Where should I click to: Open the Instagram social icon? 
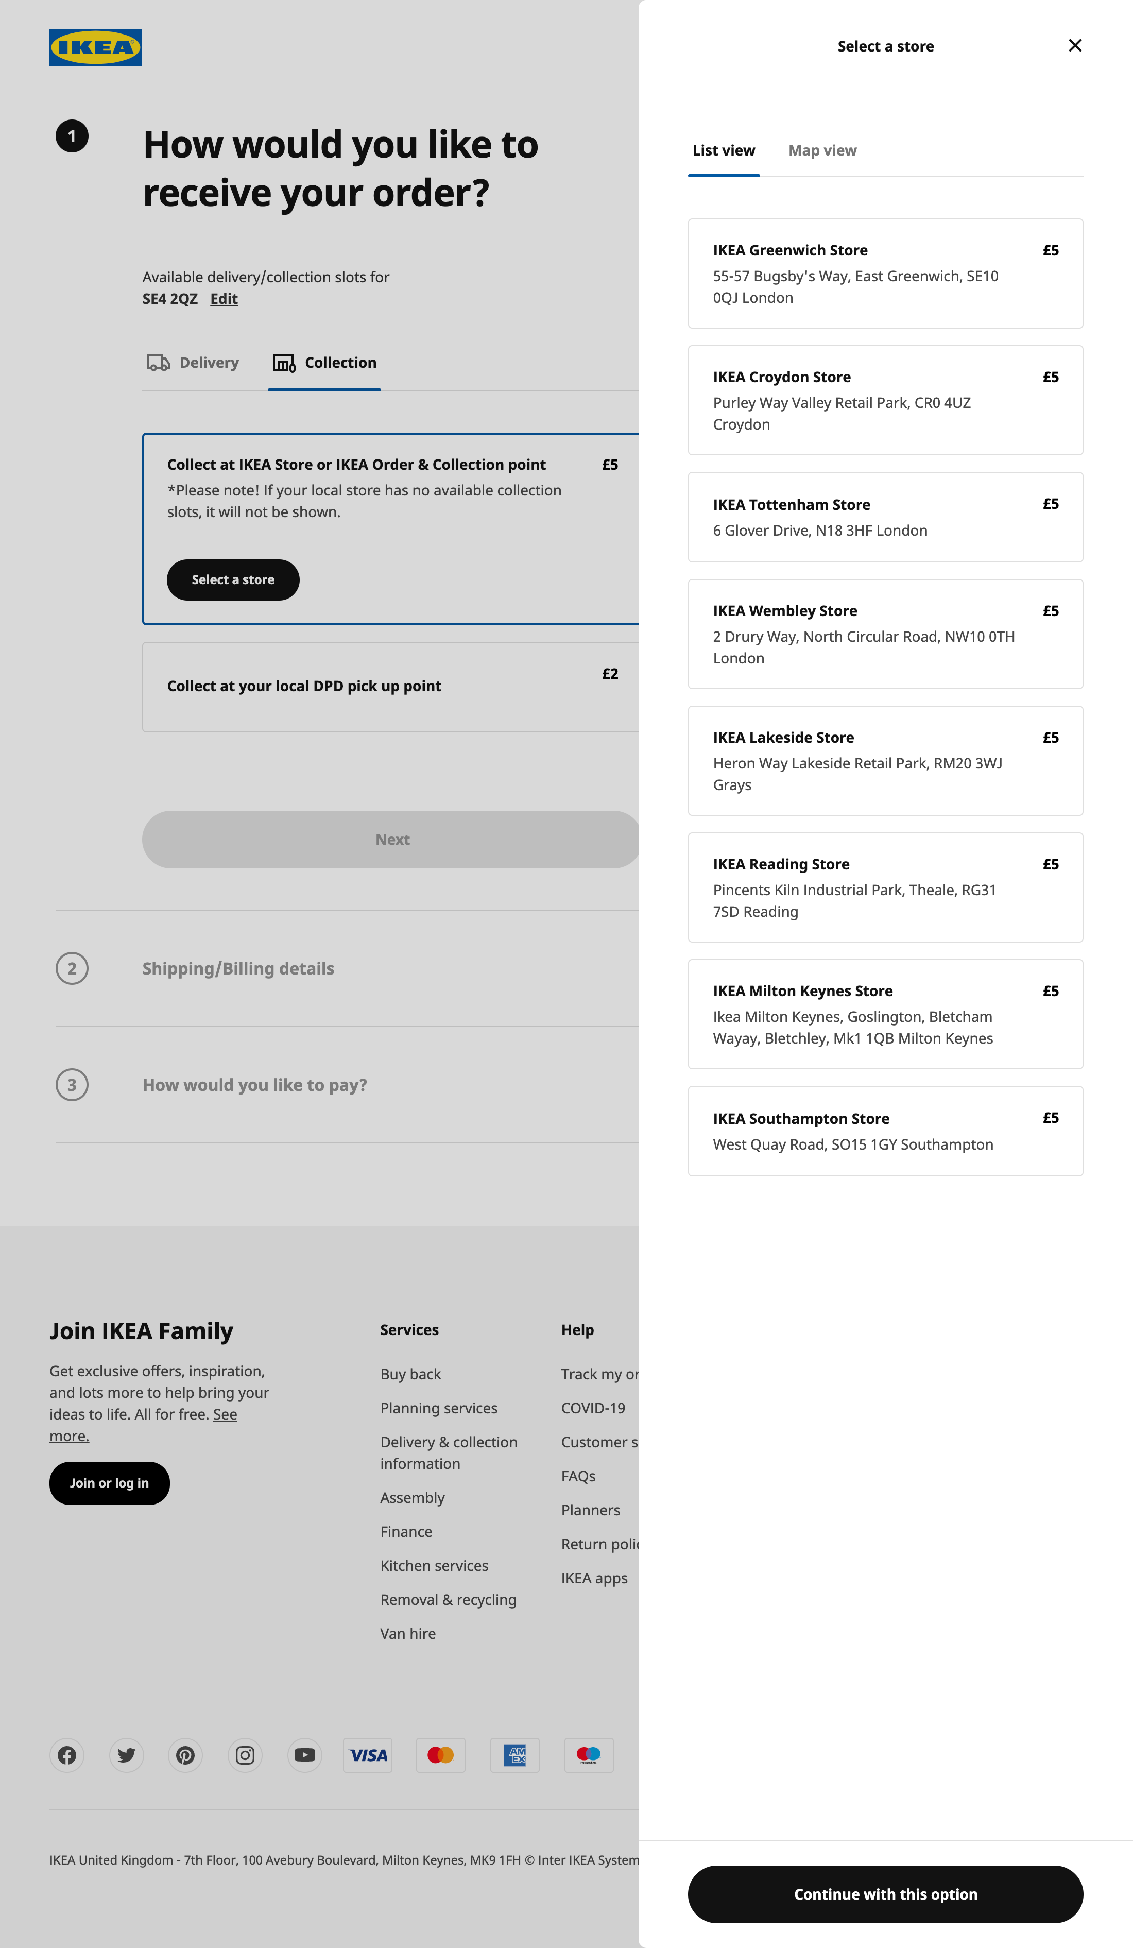tap(245, 1755)
